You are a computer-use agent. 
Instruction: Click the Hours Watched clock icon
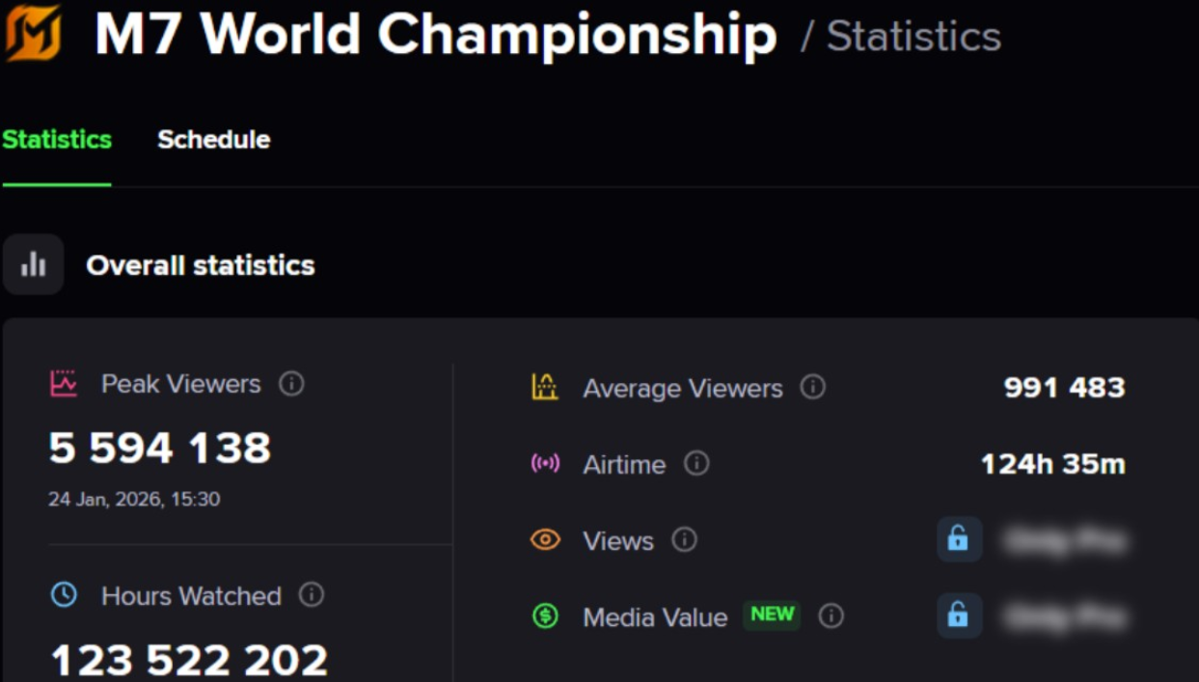64,595
